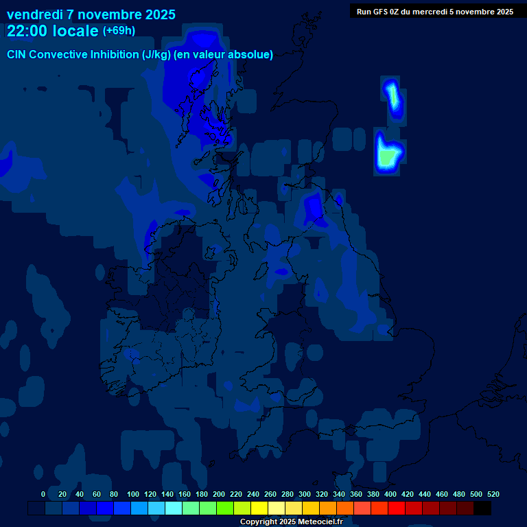Click the first dark swatch at legend's left
The width and height of the screenshot is (527, 527).
(x=36, y=508)
